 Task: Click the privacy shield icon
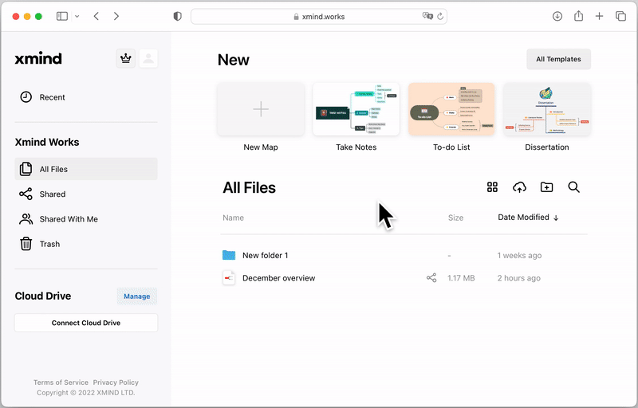177,16
